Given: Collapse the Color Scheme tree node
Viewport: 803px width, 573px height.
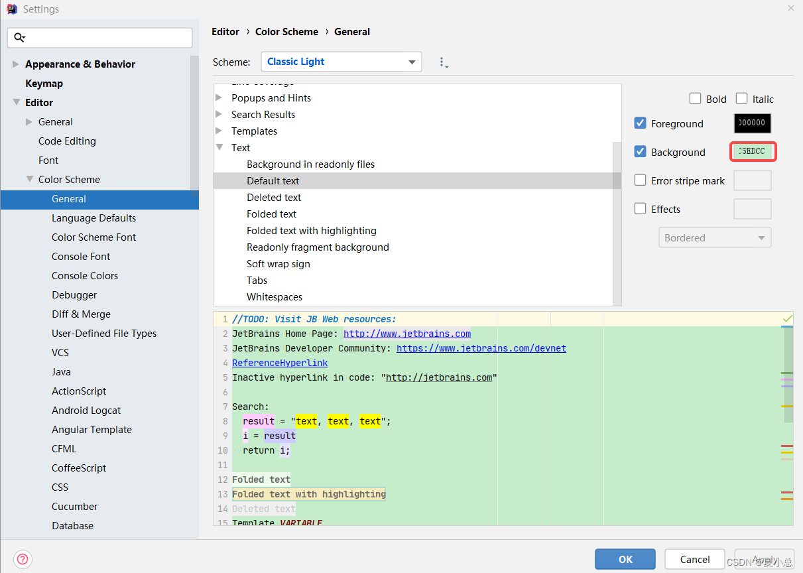Looking at the screenshot, I should 29,180.
